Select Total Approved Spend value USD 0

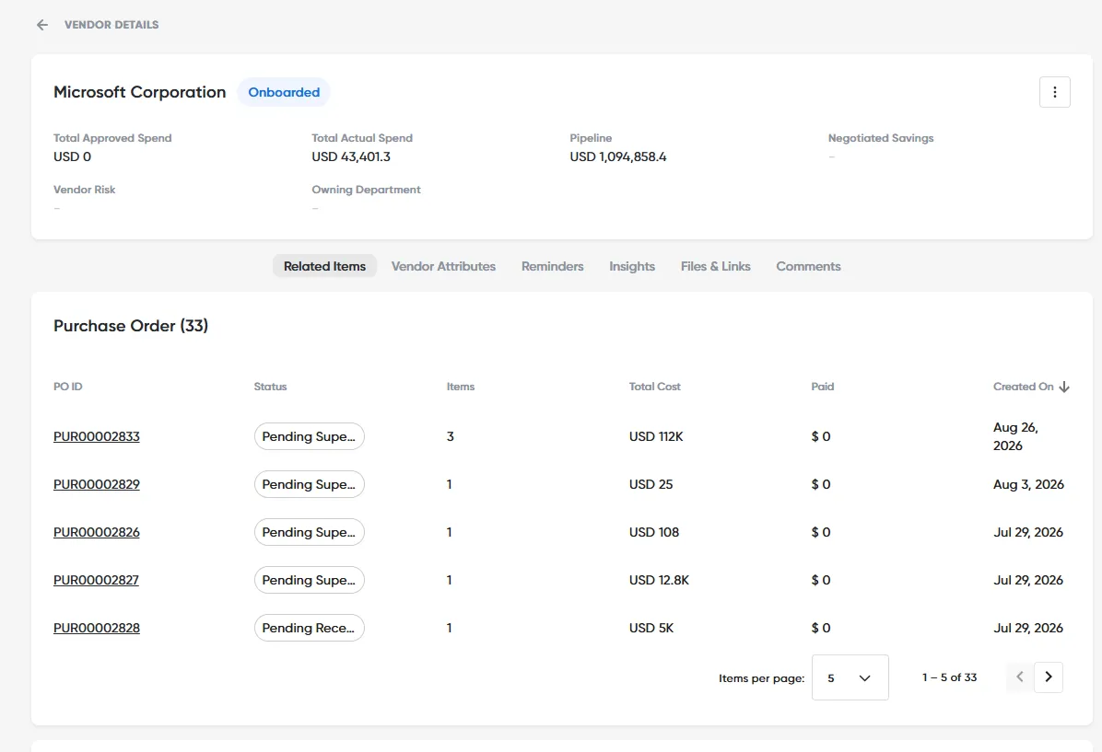click(73, 156)
